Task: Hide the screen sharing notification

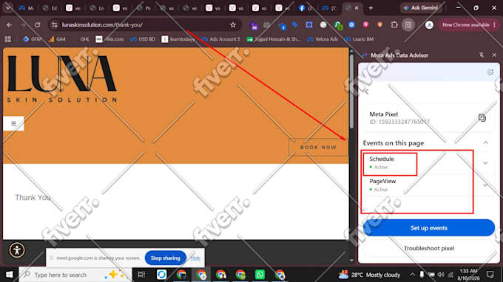Action: point(195,258)
